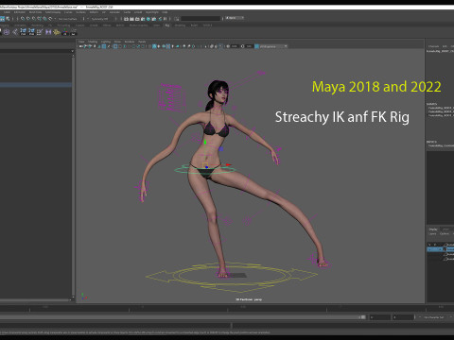Open the viewport view transform dropdown
The height and width of the screenshot is (340, 454).
[x=273, y=46]
